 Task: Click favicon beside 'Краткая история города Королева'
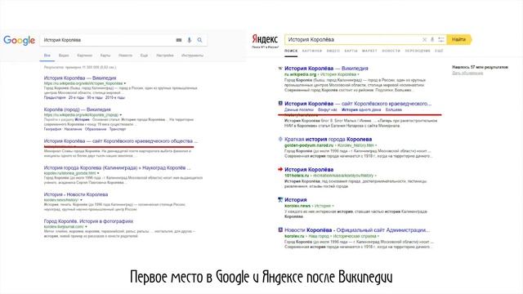click(x=280, y=139)
